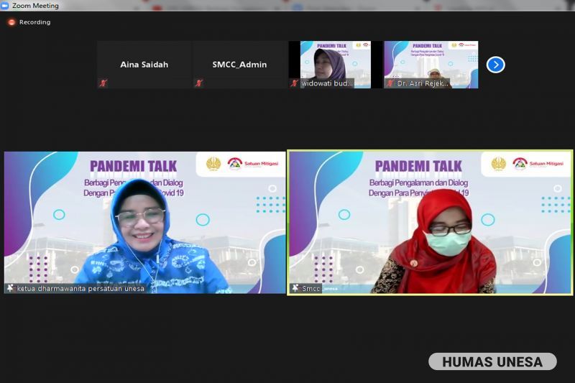Click pin icon beside Smcc name label

pos(295,288)
